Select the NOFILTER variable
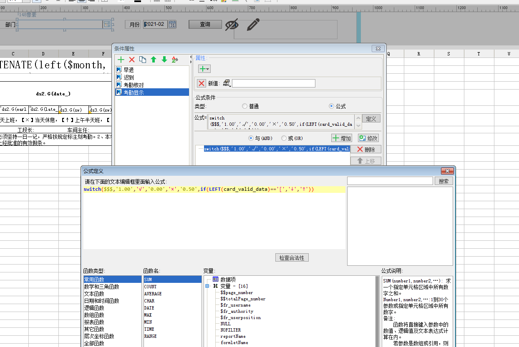Viewport: 519px width, 347px height. point(230,330)
